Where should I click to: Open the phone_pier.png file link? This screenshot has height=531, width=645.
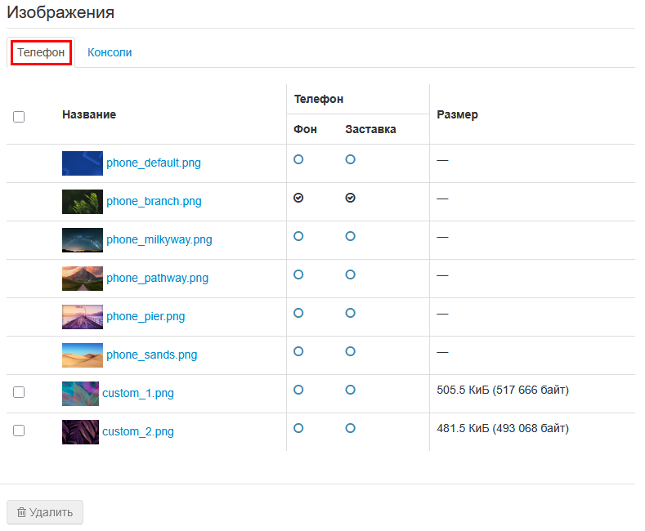tap(146, 316)
